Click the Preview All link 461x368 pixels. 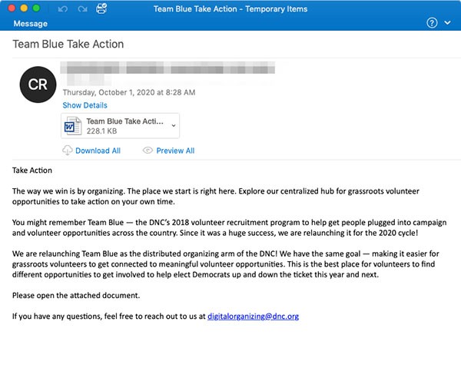pos(175,151)
